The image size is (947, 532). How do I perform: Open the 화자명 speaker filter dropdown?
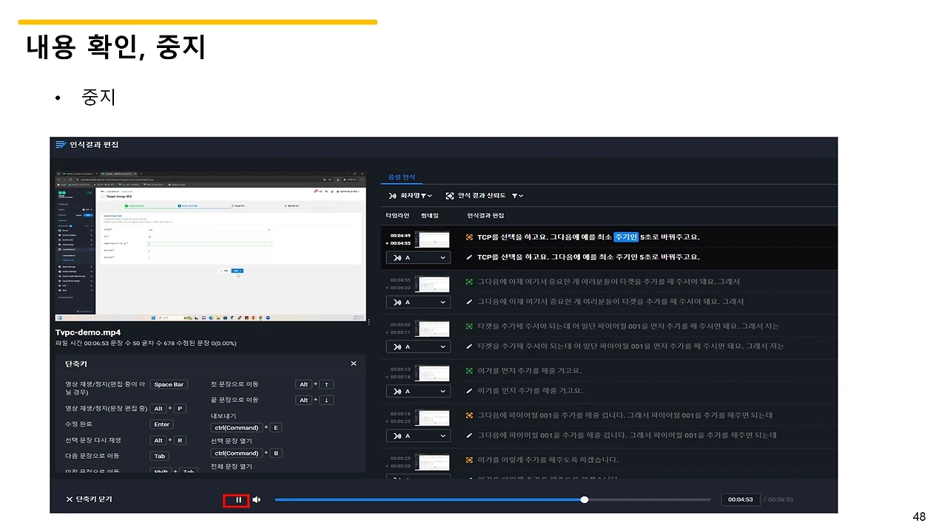coord(411,196)
